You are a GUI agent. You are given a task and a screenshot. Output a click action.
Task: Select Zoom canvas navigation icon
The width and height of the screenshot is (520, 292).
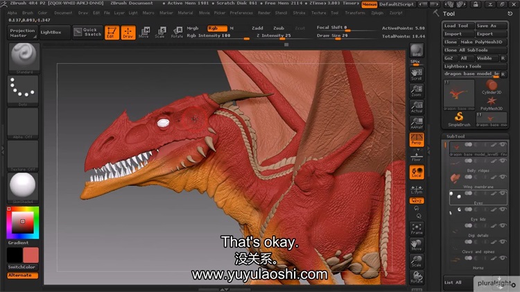[x=417, y=91]
